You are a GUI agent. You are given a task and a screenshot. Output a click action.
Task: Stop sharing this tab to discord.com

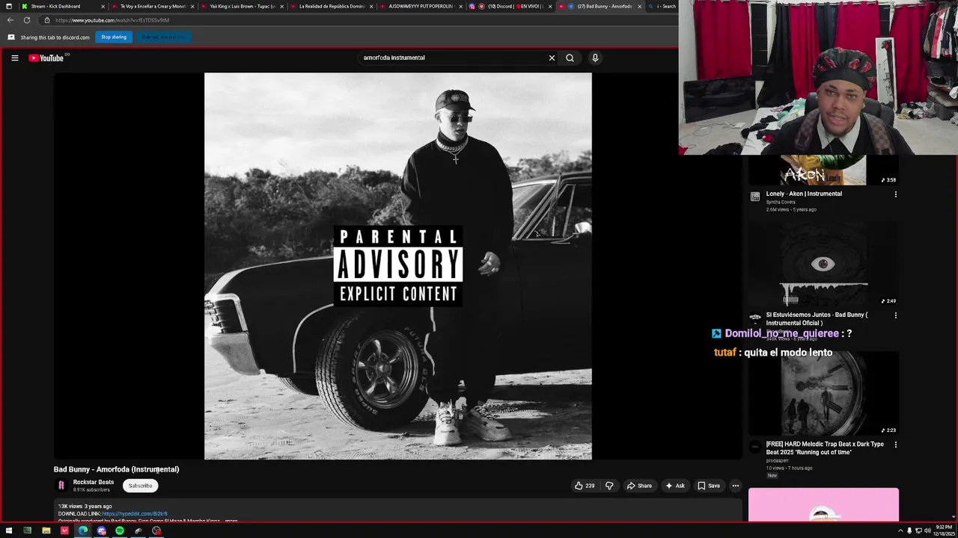coord(114,37)
